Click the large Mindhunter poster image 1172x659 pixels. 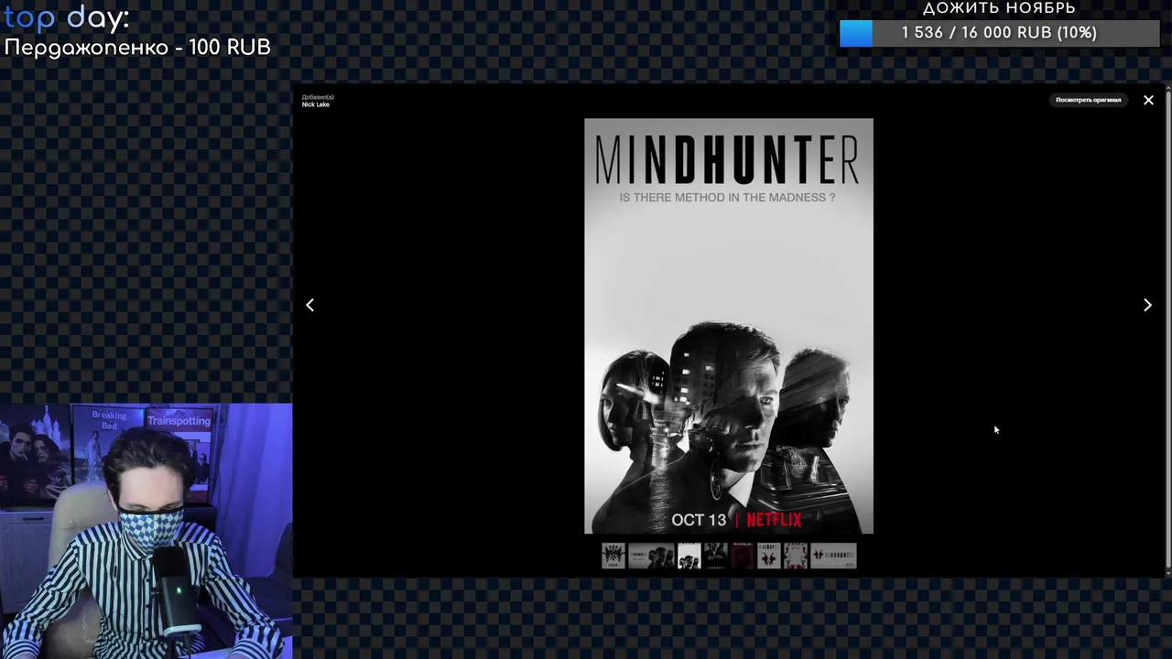click(729, 326)
